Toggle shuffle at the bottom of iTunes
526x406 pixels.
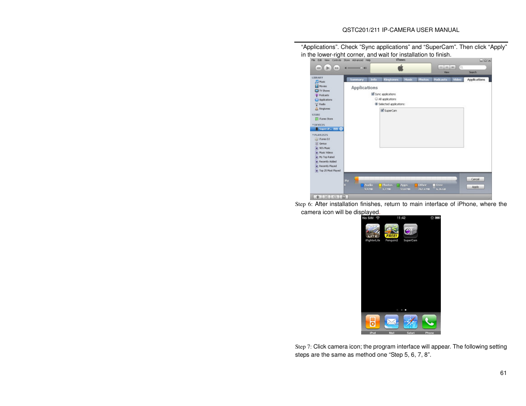(x=327, y=197)
